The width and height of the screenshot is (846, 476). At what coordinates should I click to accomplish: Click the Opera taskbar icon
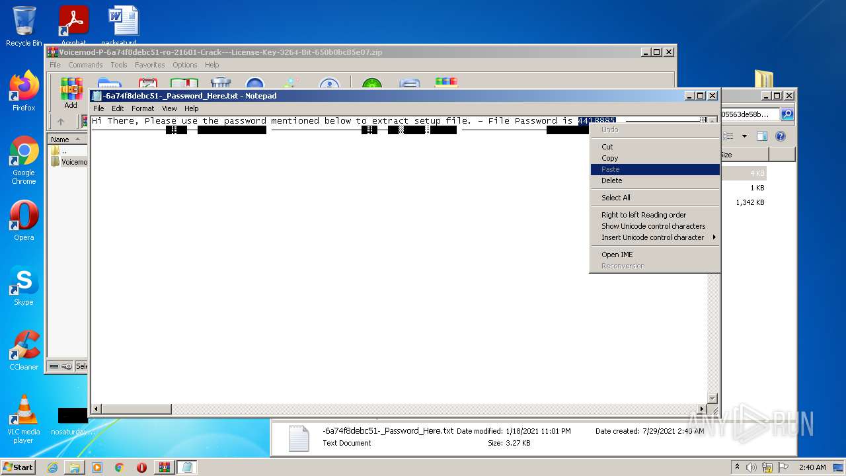[x=141, y=467]
